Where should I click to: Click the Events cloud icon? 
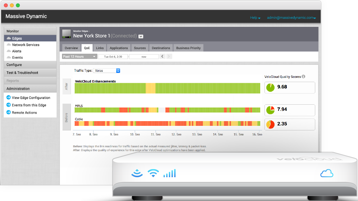point(9,58)
